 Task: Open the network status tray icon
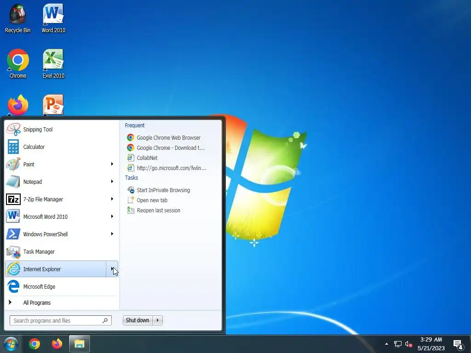click(x=398, y=344)
